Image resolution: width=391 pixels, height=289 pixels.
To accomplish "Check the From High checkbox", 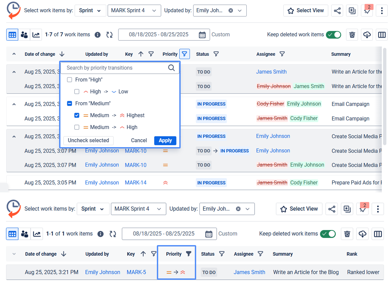I will click(69, 80).
